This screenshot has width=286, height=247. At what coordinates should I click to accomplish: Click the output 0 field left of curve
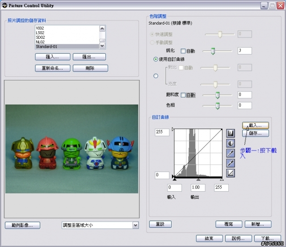pos(162,175)
